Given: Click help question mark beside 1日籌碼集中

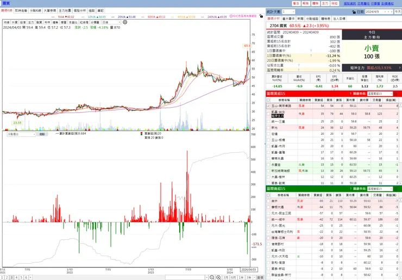Looking at the screenshot, I should point(311,51).
